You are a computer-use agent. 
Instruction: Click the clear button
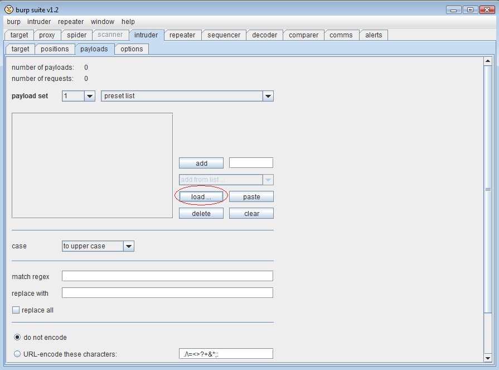pos(251,213)
